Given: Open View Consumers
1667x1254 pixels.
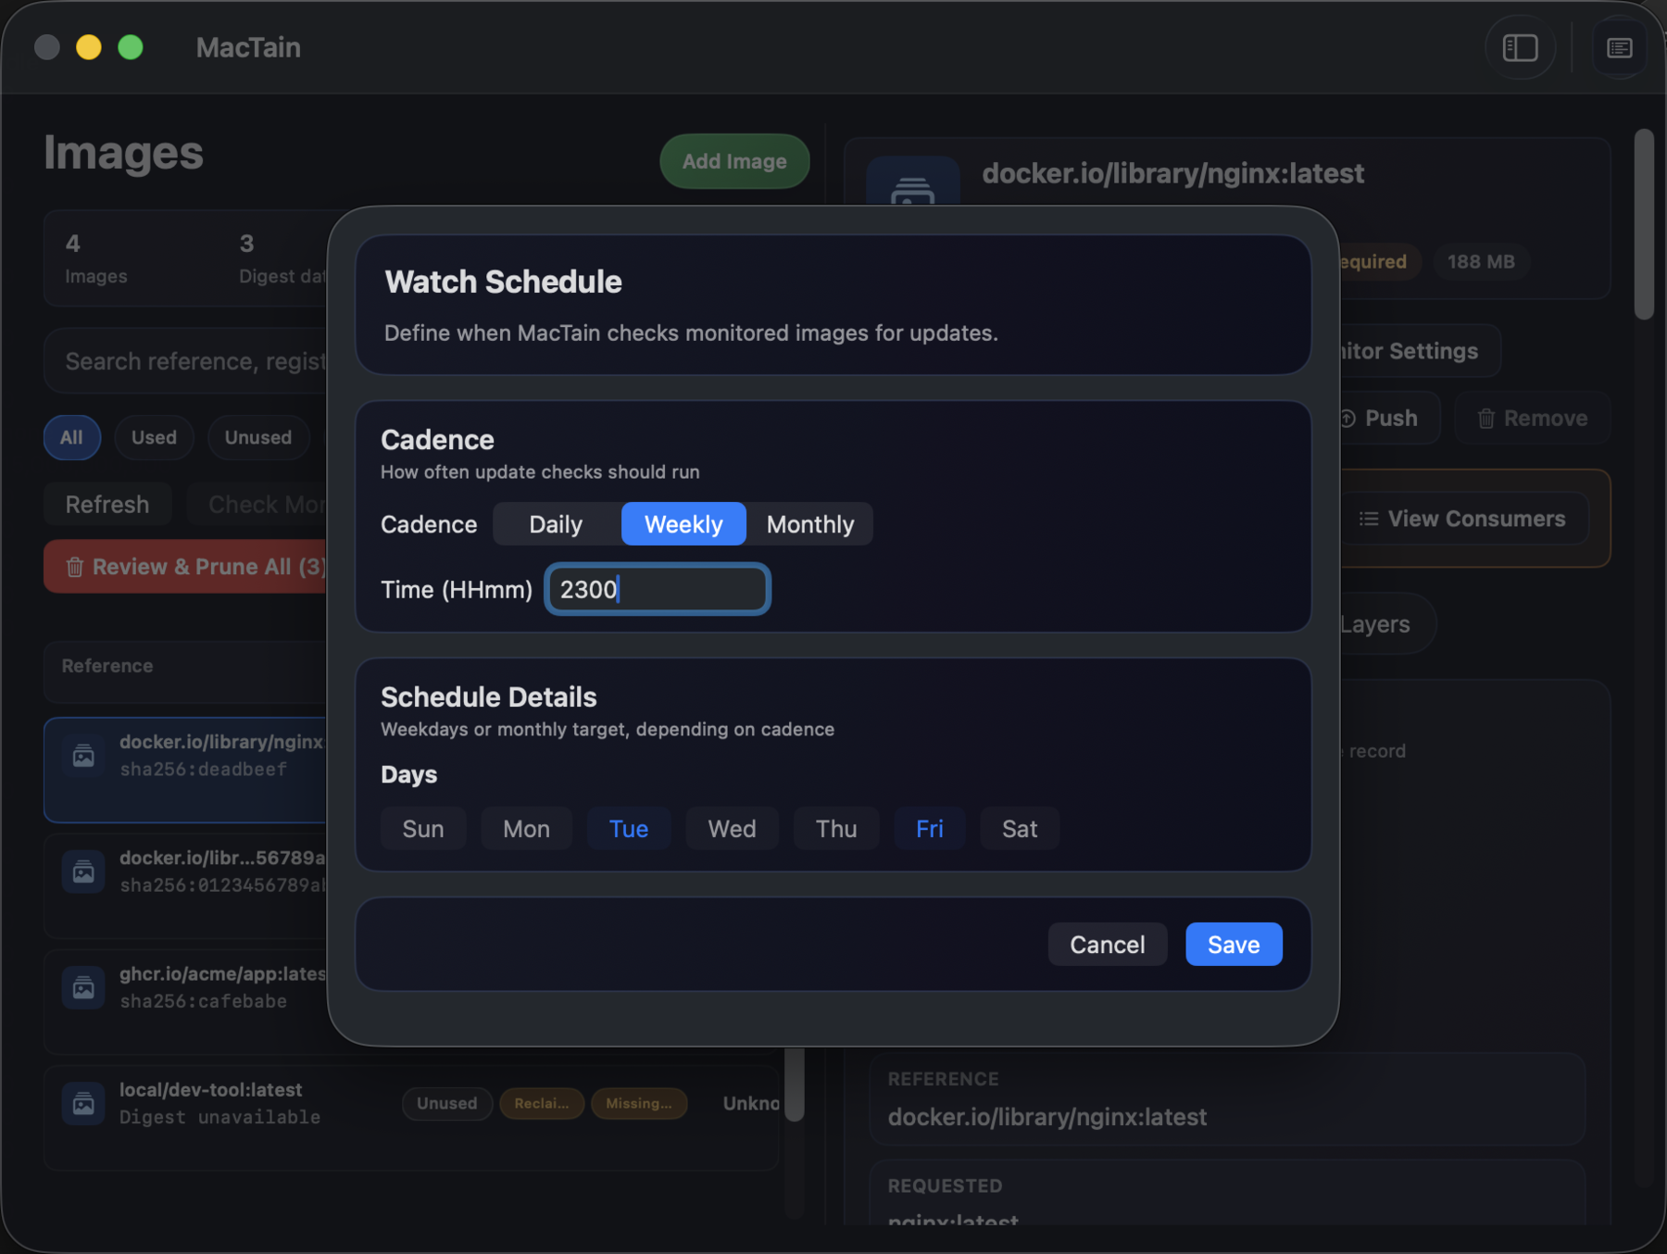Looking at the screenshot, I should click(1463, 519).
